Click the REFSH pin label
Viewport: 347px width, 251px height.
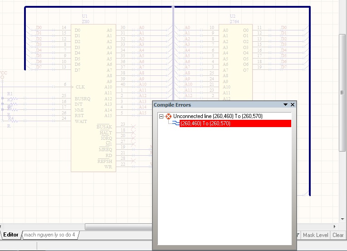pos(105,161)
